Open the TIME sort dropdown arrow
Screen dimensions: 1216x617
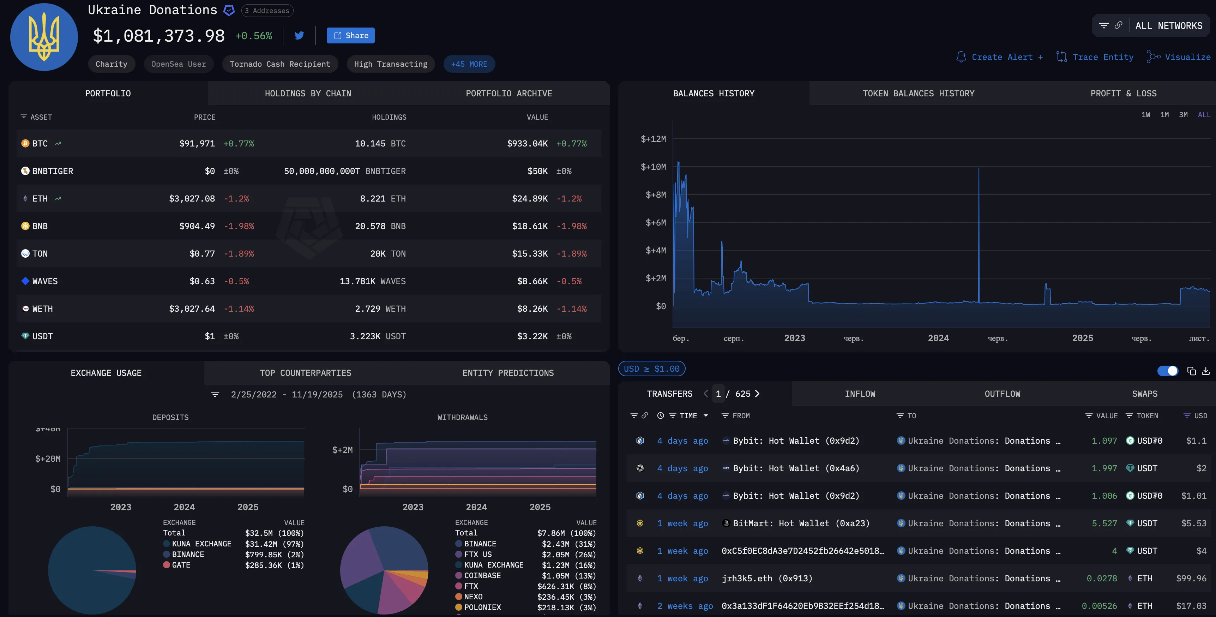[x=706, y=415]
